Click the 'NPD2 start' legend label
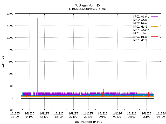The image size is (166, 124). [141, 17]
